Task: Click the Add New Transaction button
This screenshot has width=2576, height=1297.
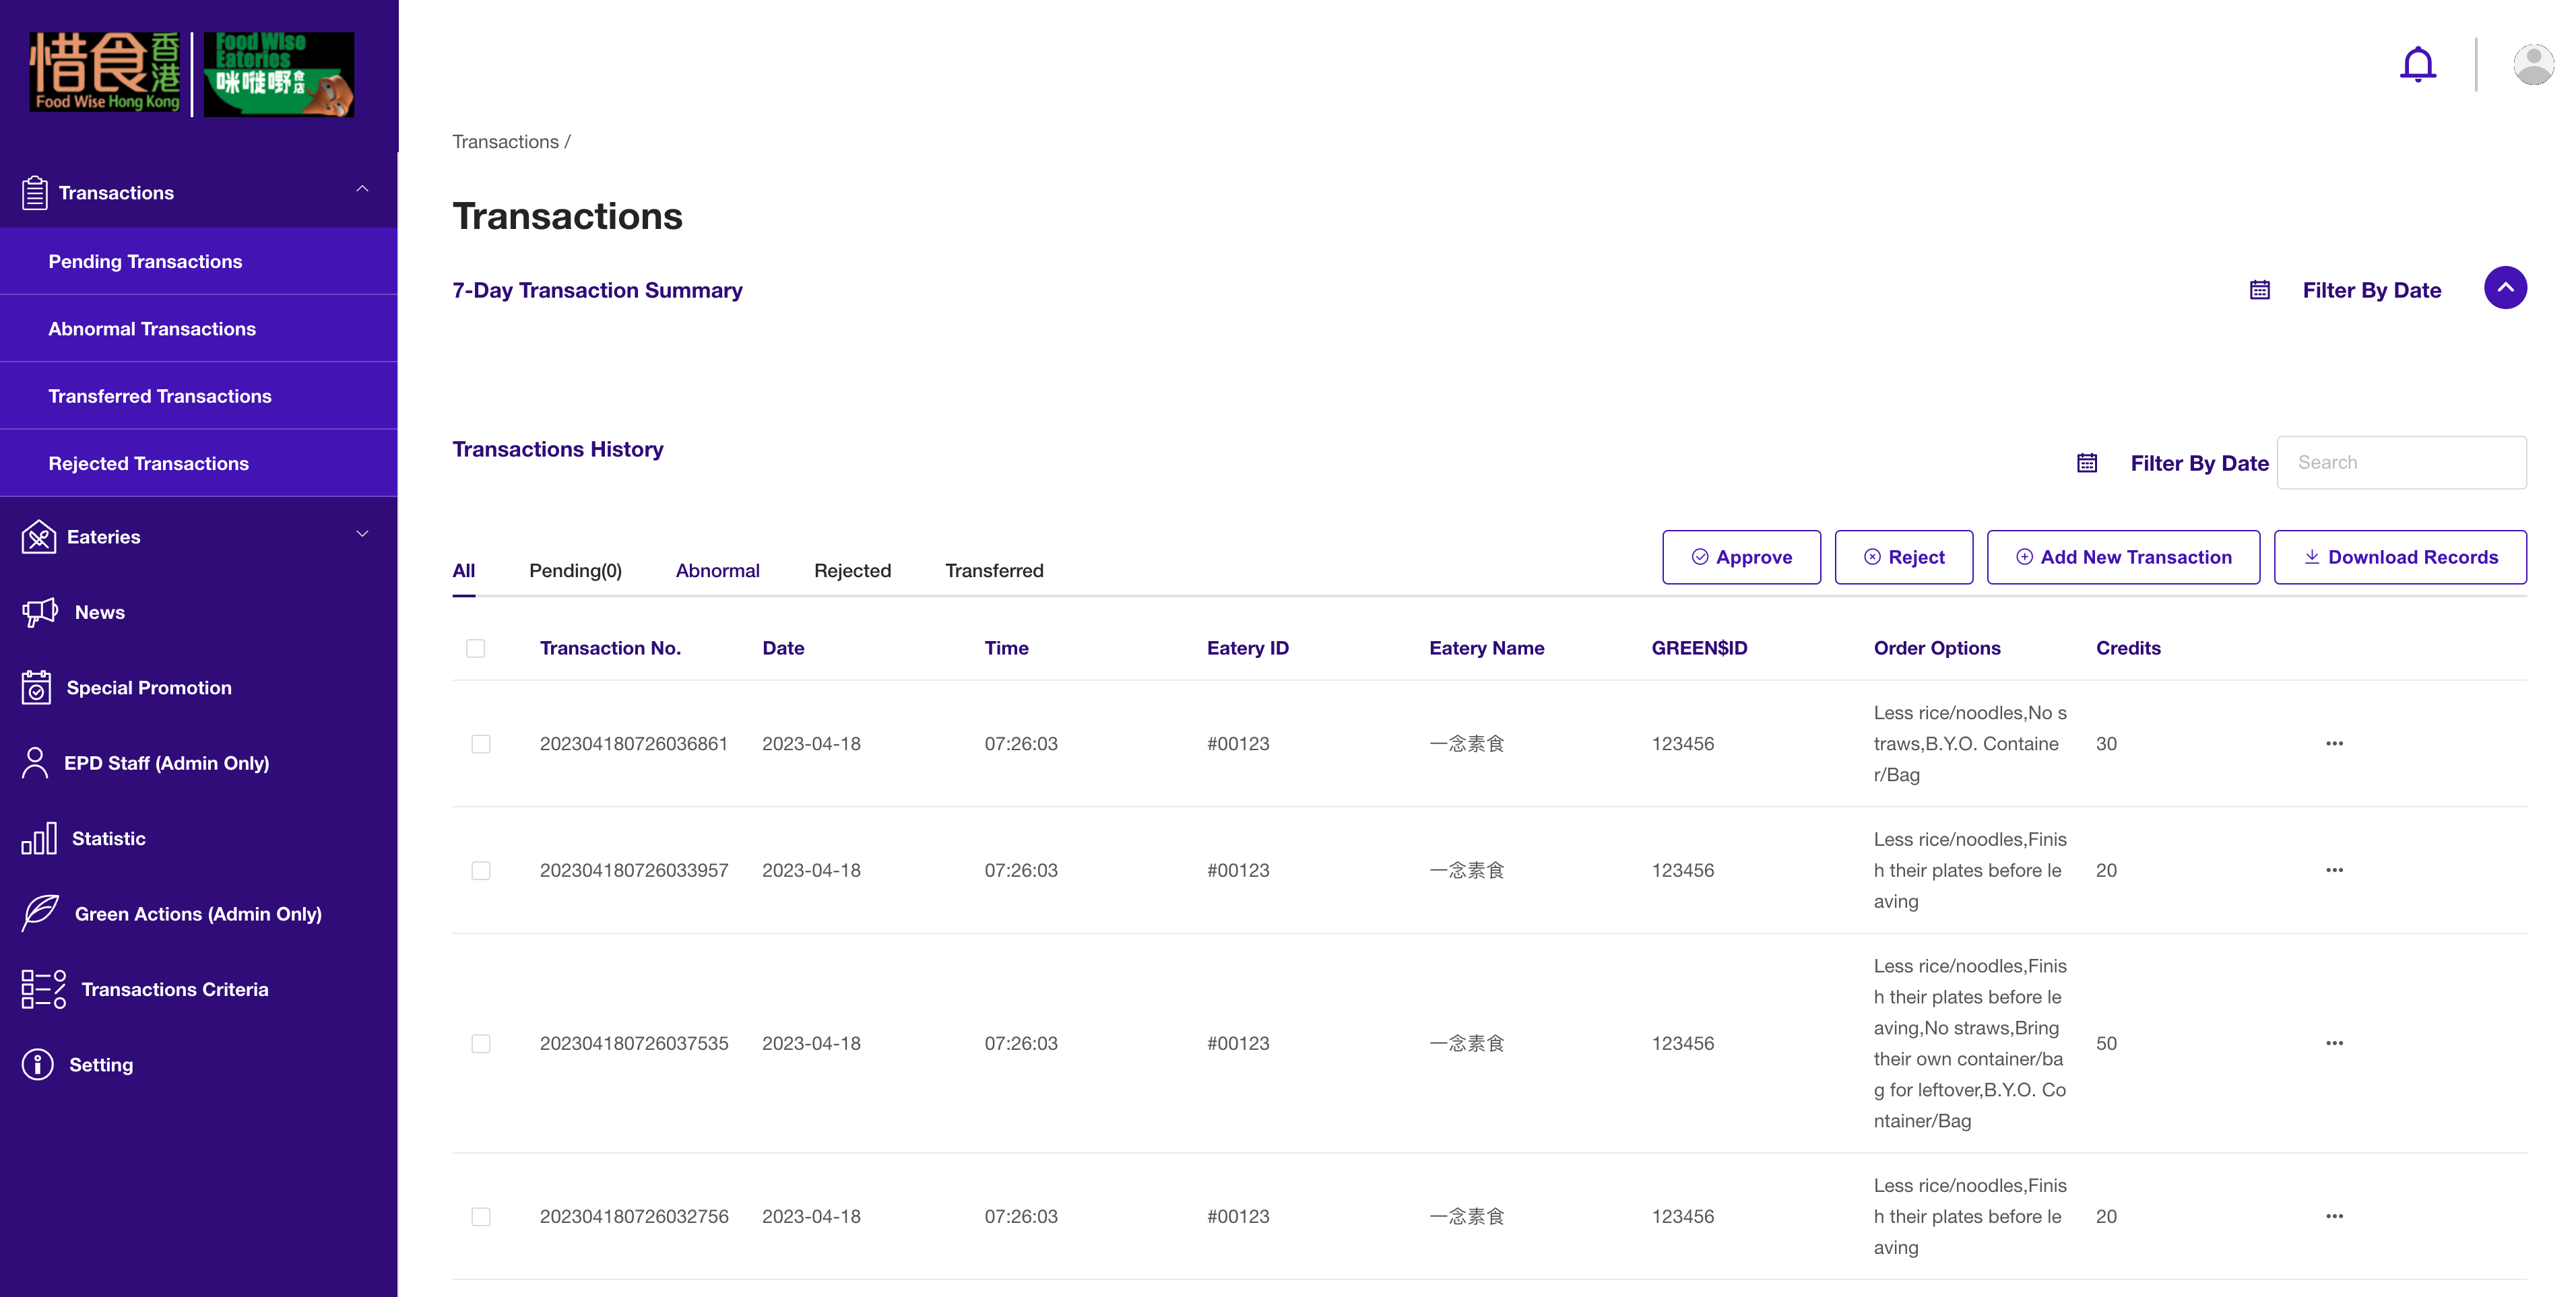Action: (x=2123, y=557)
